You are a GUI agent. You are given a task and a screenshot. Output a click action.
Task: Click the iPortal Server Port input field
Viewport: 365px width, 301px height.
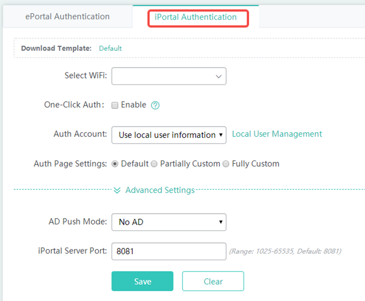point(168,251)
